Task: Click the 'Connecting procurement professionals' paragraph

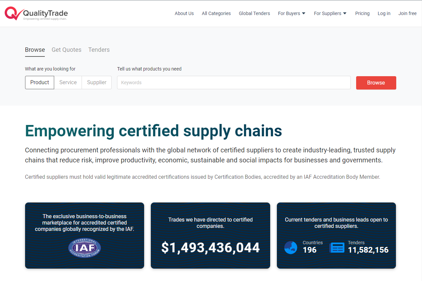Action: [x=210, y=155]
